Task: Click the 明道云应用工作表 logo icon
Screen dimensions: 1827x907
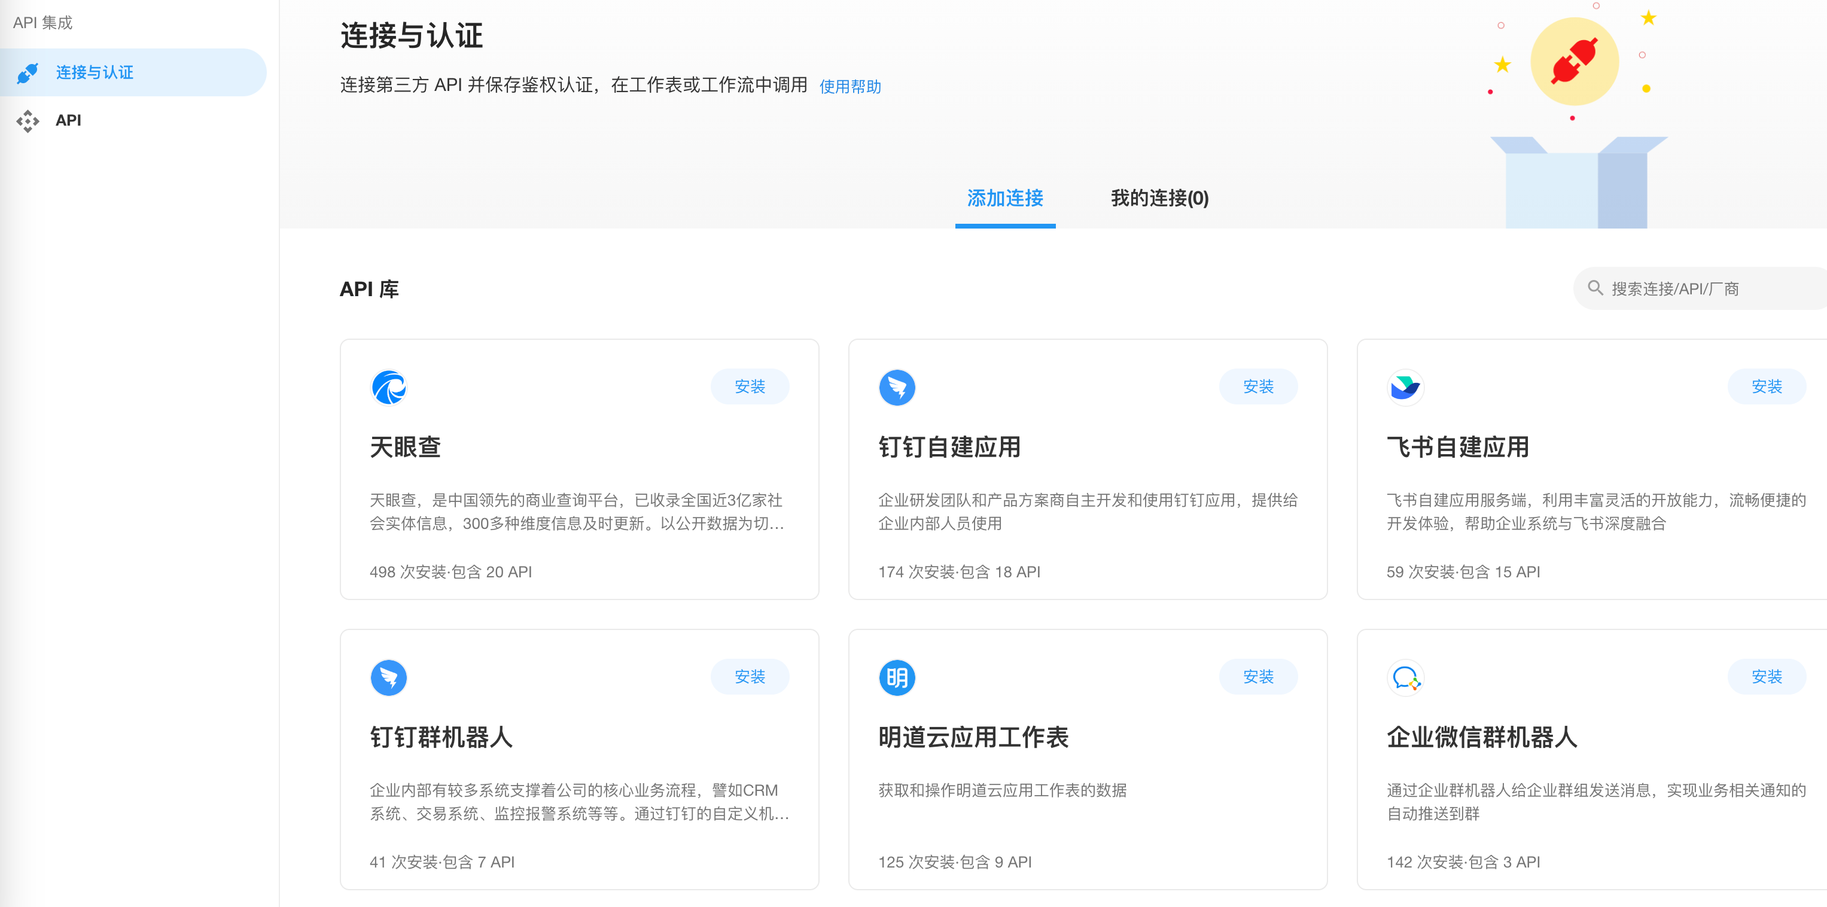Action: 897,677
